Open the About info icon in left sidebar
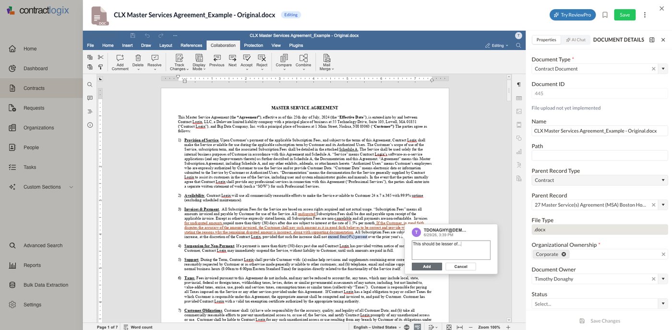The width and height of the screenshot is (672, 330). click(x=90, y=125)
